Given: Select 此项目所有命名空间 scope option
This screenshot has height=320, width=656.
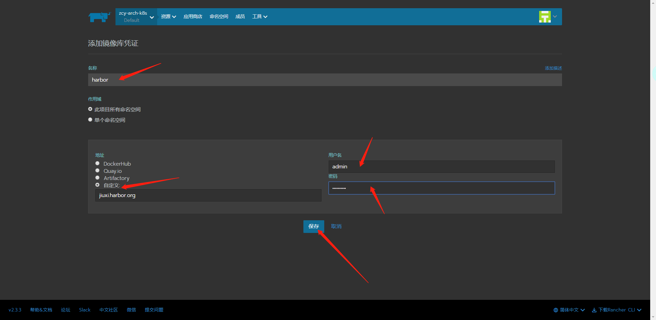Looking at the screenshot, I should point(90,109).
